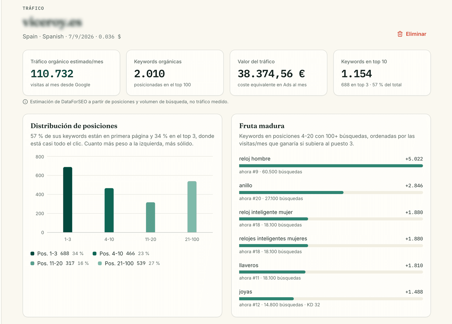The height and width of the screenshot is (324, 452).
Task: Click the 11-20 positions bar in chart
Action: [151, 217]
